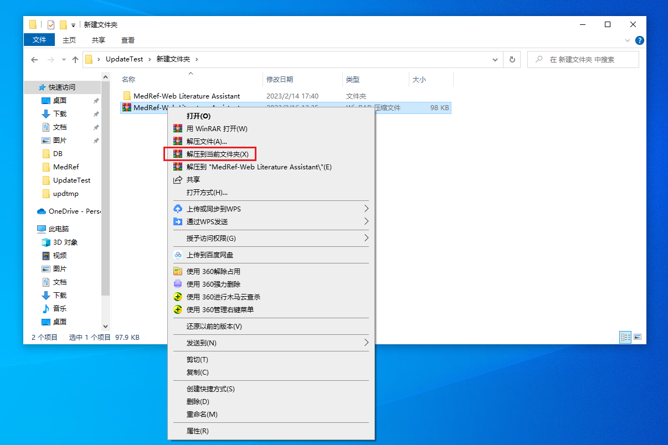Image resolution: width=668 pixels, height=445 pixels.
Task: Click the 上传到百度网盘 cloud icon
Action: 178,255
